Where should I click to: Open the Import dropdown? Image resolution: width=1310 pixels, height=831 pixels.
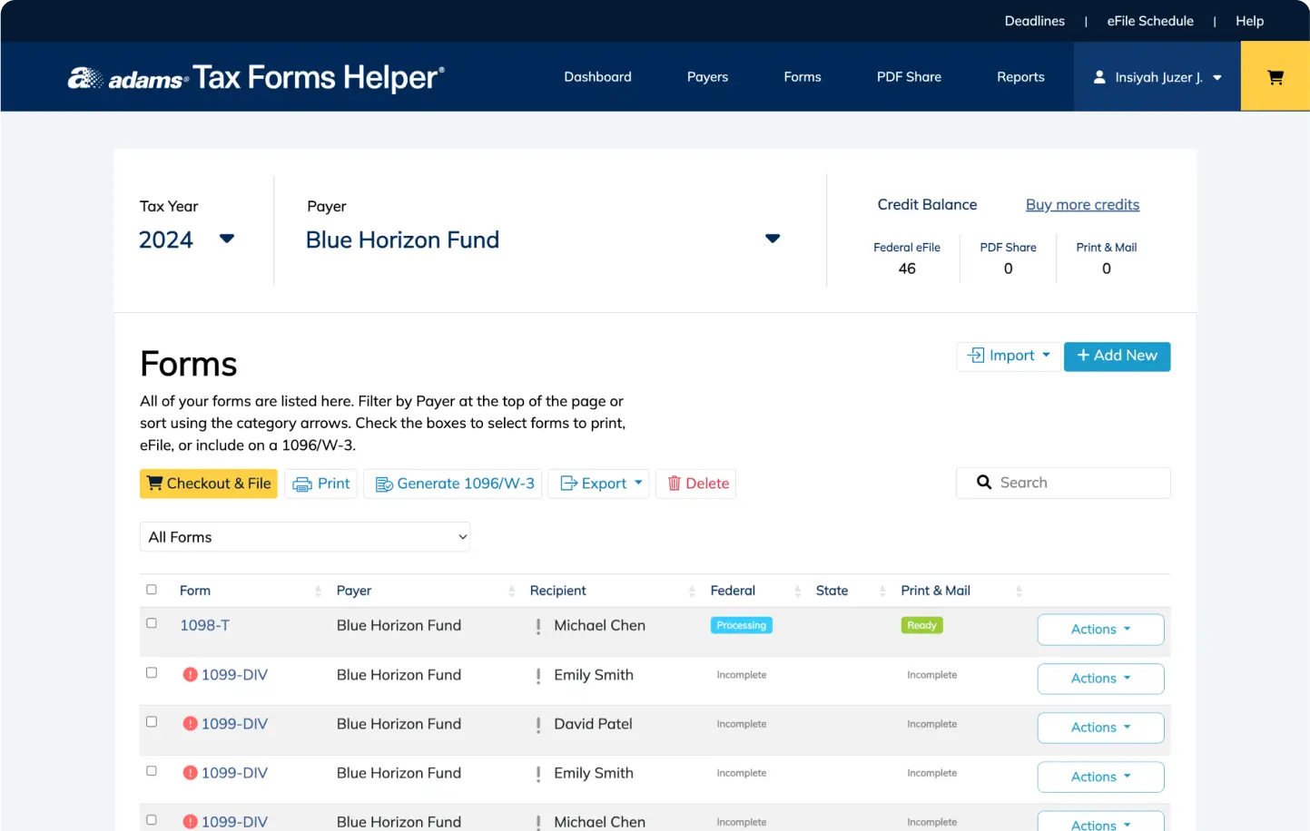pyautogui.click(x=1009, y=356)
